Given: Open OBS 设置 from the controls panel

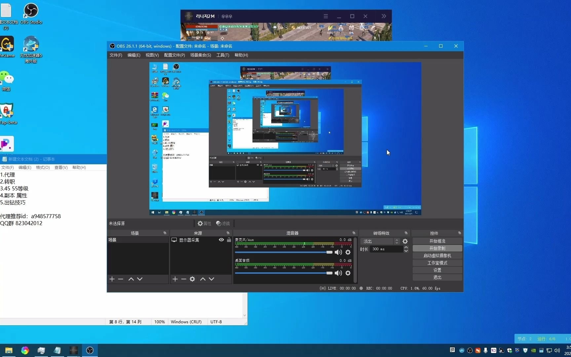Looking at the screenshot, I should tap(437, 270).
